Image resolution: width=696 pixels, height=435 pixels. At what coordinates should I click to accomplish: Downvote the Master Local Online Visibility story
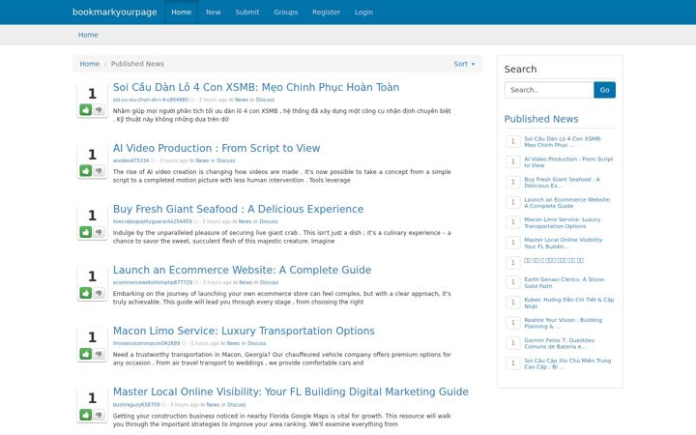pyautogui.click(x=99, y=415)
